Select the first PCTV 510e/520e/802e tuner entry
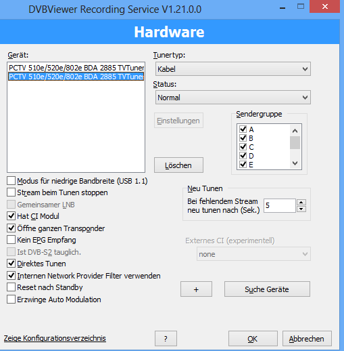The height and width of the screenshot is (351, 344). coord(76,68)
